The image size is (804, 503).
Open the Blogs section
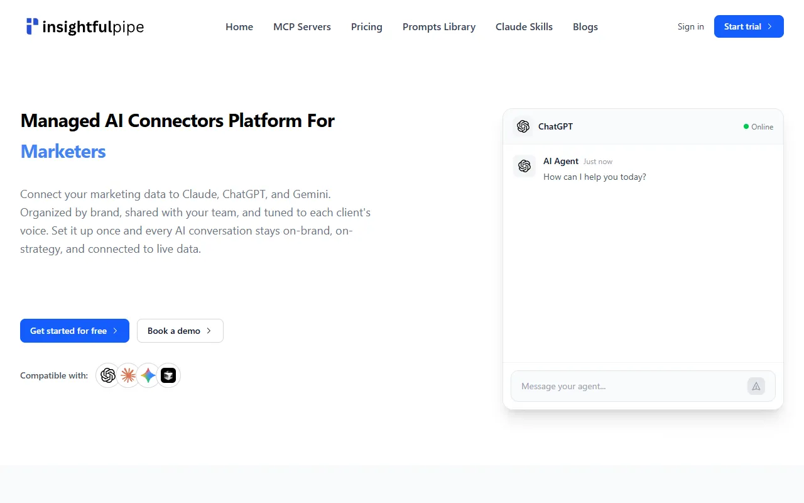pos(585,26)
